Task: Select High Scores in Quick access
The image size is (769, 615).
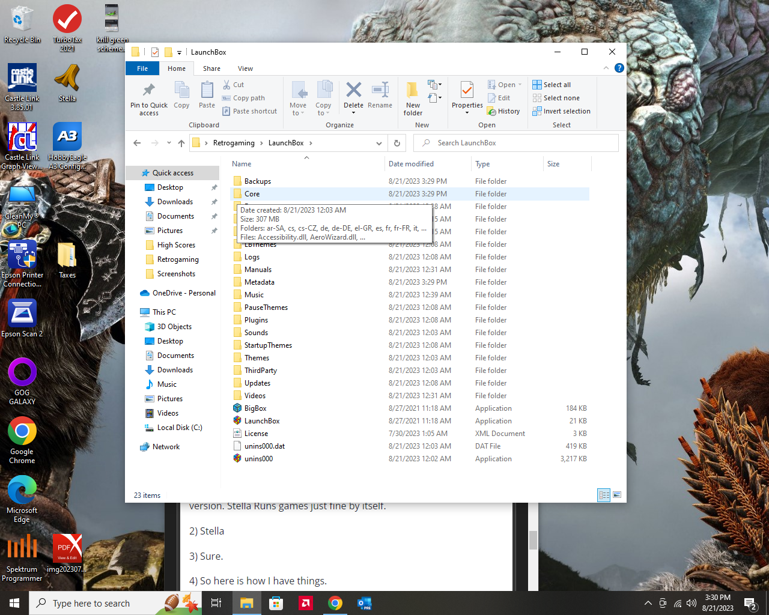Action: click(x=176, y=245)
